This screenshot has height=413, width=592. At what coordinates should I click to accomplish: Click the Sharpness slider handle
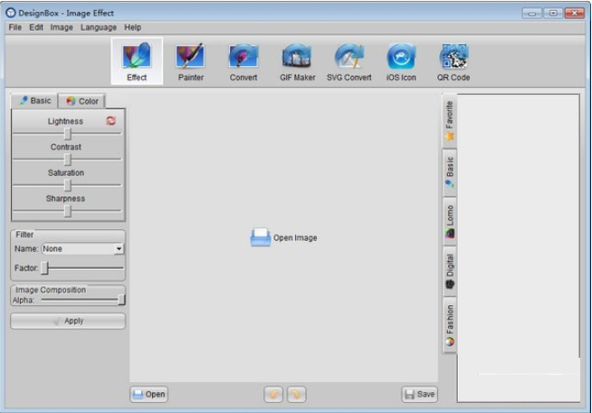[x=68, y=211]
